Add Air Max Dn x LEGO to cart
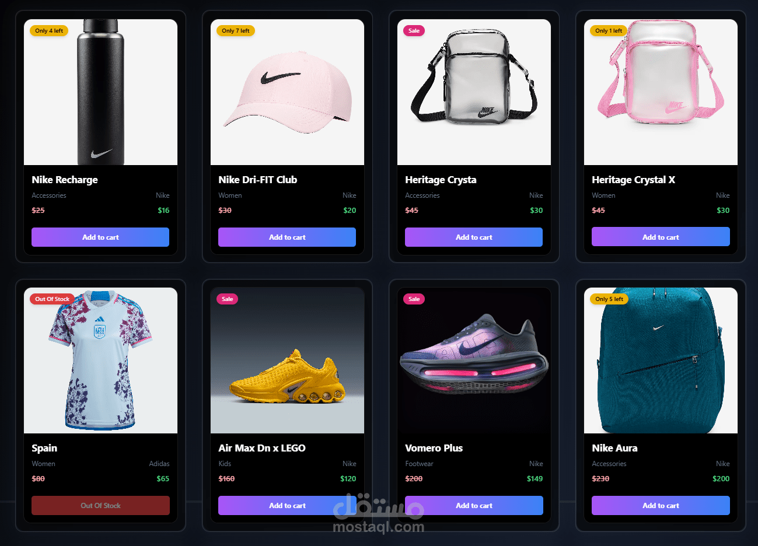Image resolution: width=758 pixels, height=546 pixels. tap(287, 505)
